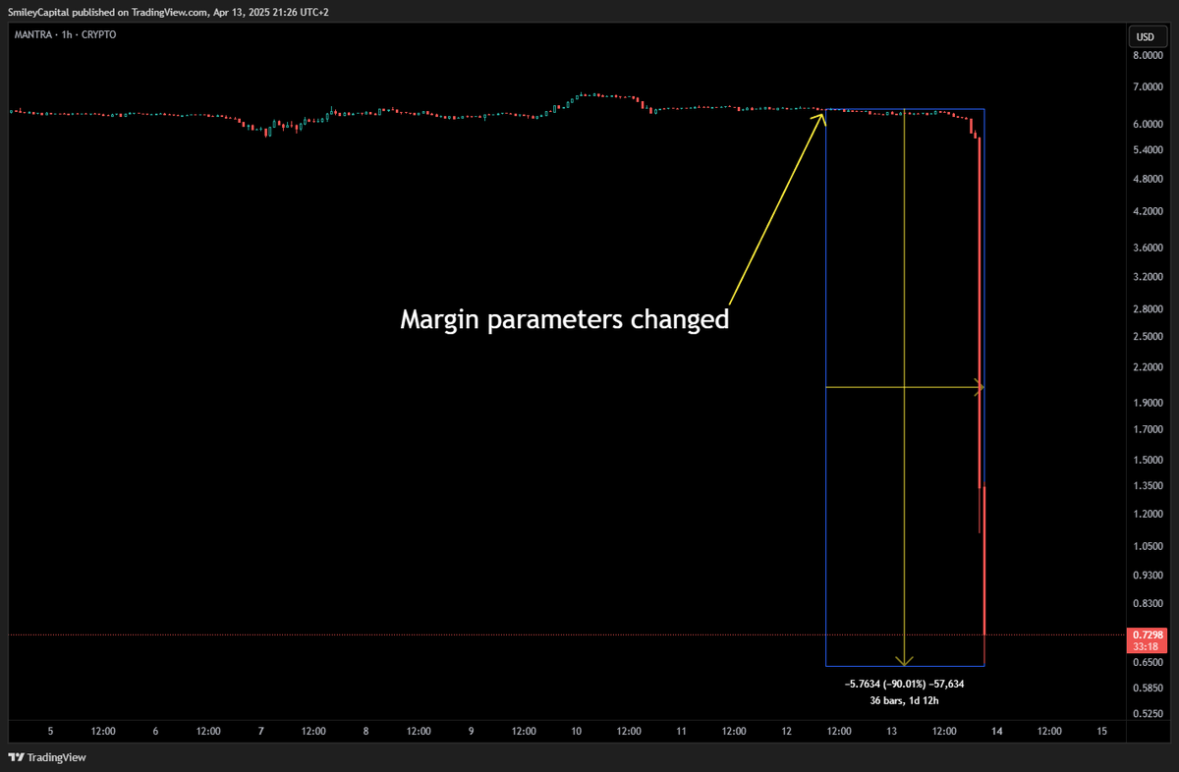Select the day 9 time axis label
The image size is (1179, 772).
point(471,731)
